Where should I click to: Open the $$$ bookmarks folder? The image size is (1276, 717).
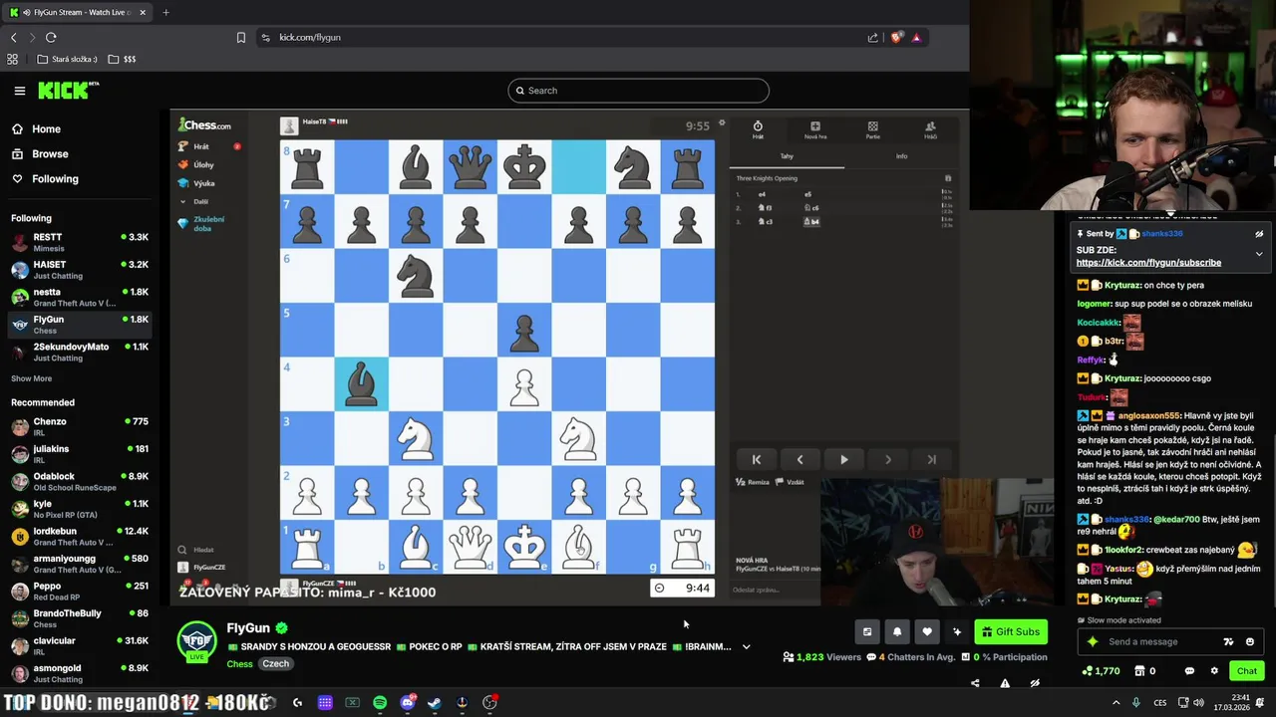[121, 59]
